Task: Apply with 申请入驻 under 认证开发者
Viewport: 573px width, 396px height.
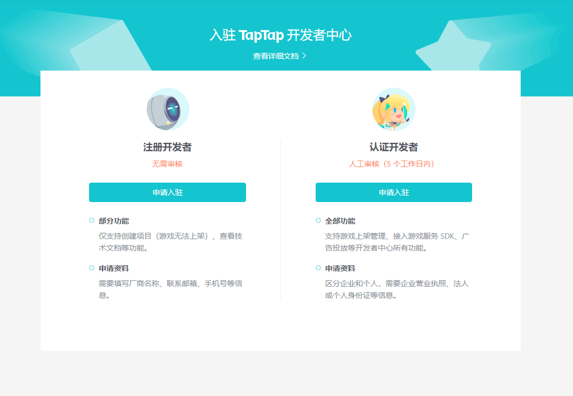Action: (x=393, y=192)
